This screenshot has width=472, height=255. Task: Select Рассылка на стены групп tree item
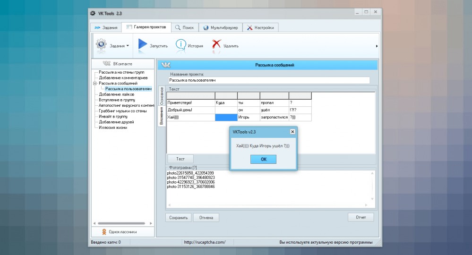point(121,72)
